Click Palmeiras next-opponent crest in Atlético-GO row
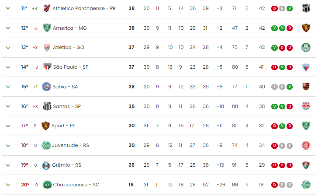The width and height of the screenshot is (318, 196). (x=306, y=47)
